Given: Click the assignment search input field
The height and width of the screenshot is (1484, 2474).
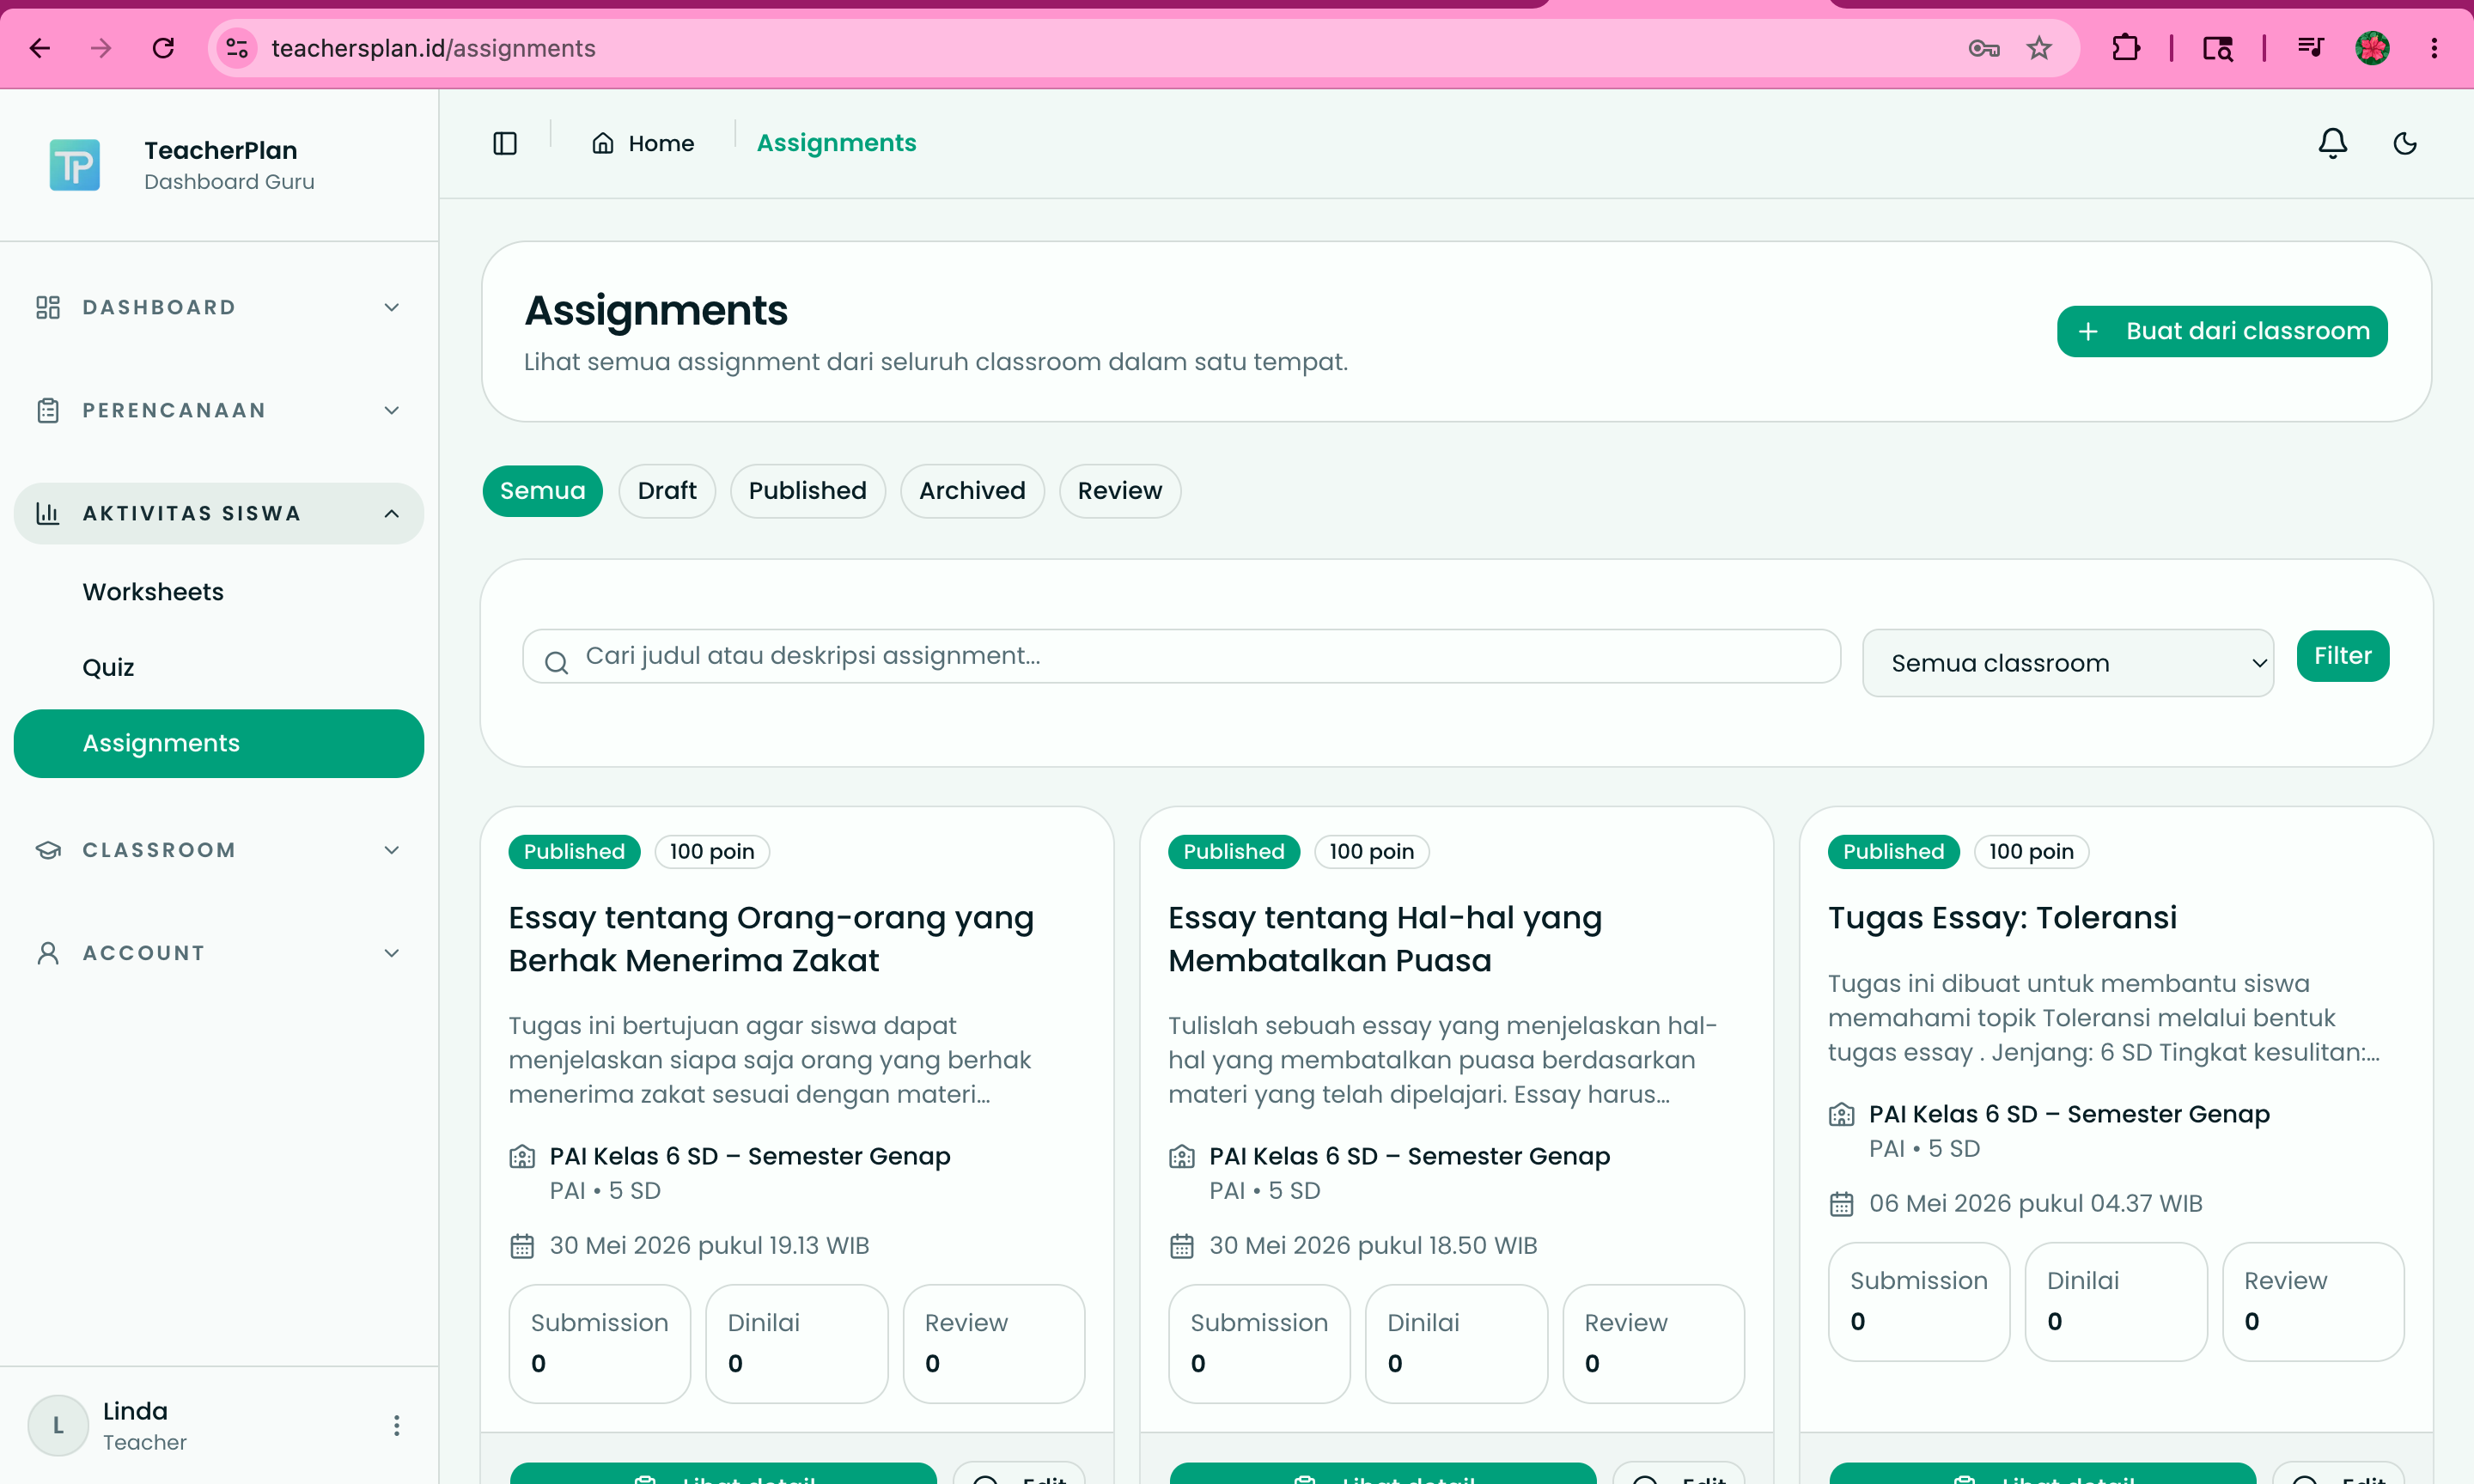Looking at the screenshot, I should tap(1181, 656).
